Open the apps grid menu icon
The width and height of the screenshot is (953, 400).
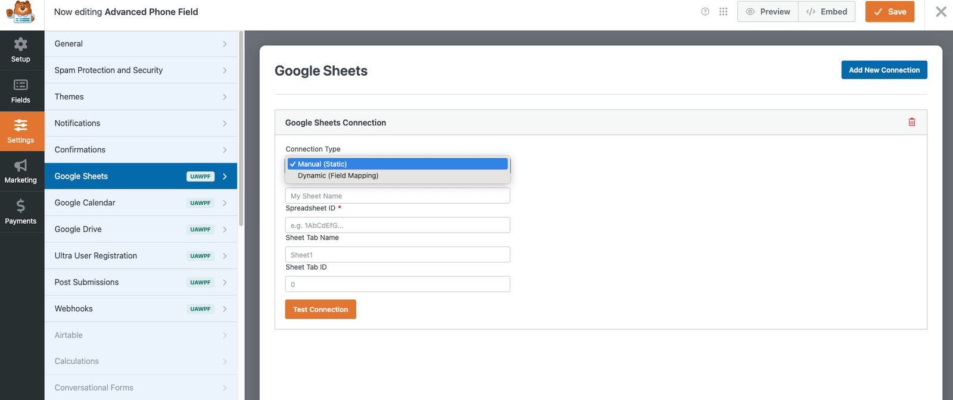pos(723,12)
